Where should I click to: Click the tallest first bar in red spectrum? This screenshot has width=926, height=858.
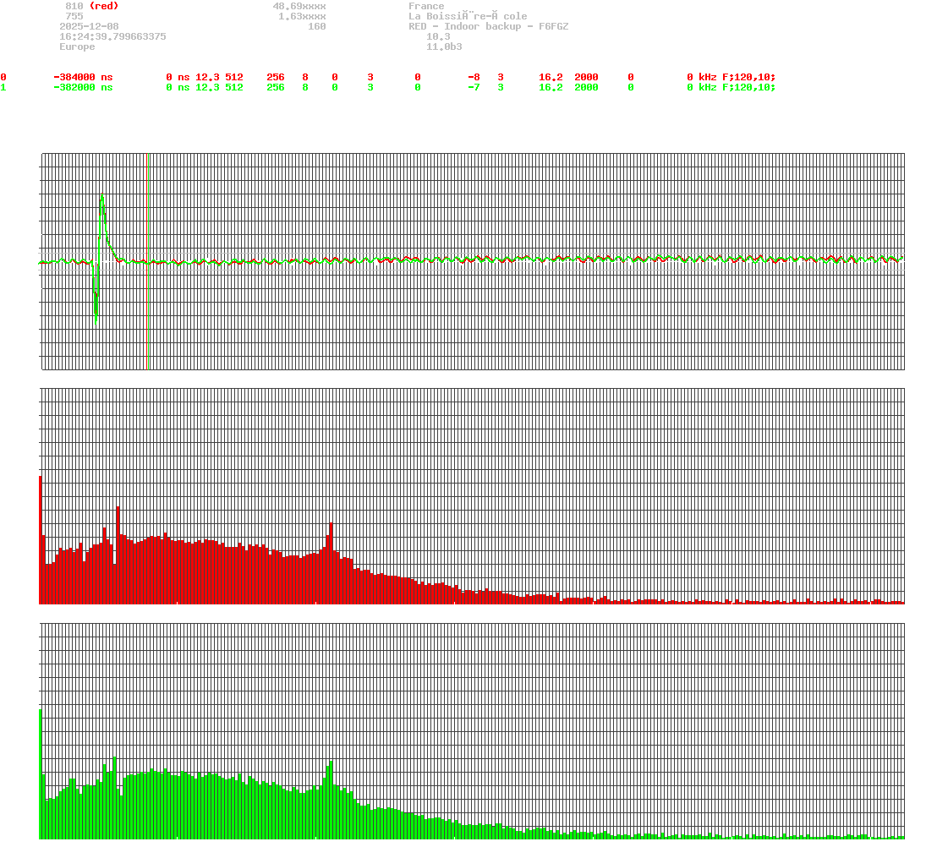coord(40,539)
